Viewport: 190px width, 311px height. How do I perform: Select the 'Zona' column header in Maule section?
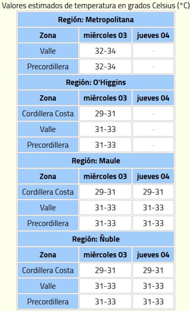(x=48, y=176)
